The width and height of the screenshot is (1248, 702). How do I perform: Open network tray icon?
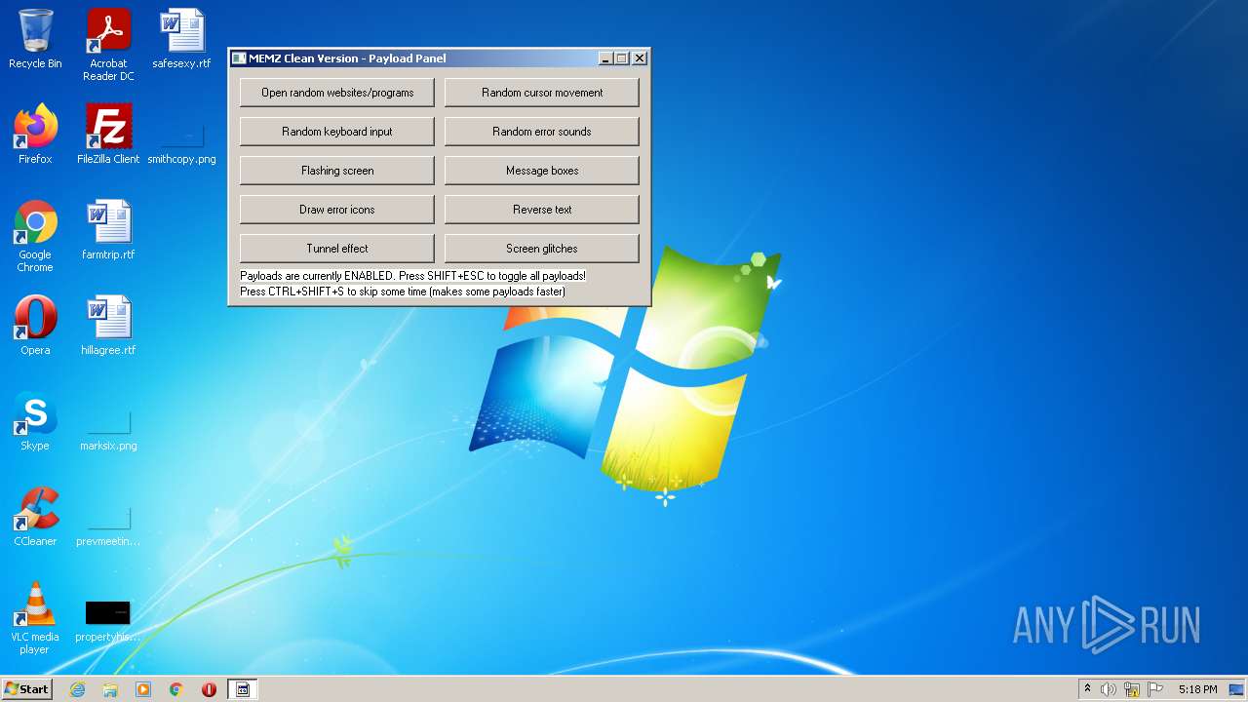pyautogui.click(x=1132, y=689)
